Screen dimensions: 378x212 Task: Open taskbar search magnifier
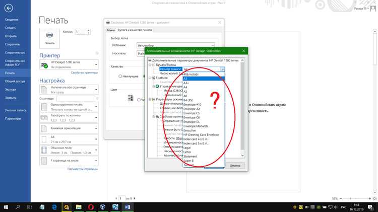[18, 207]
